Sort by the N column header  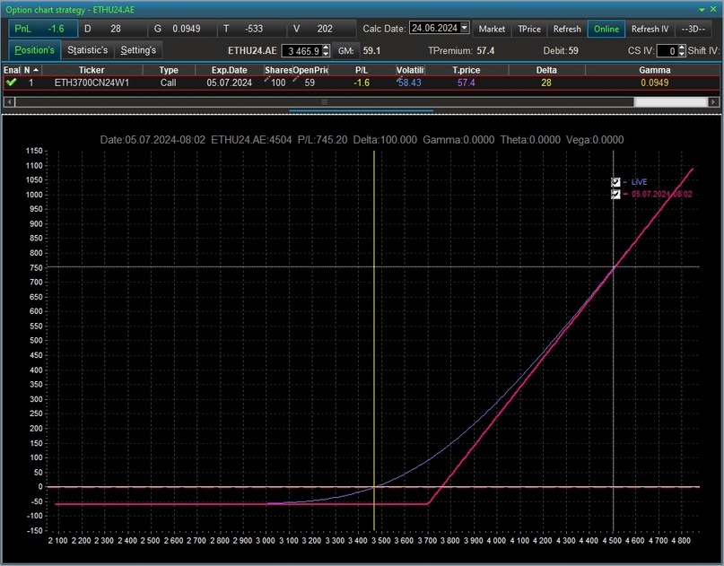point(31,70)
